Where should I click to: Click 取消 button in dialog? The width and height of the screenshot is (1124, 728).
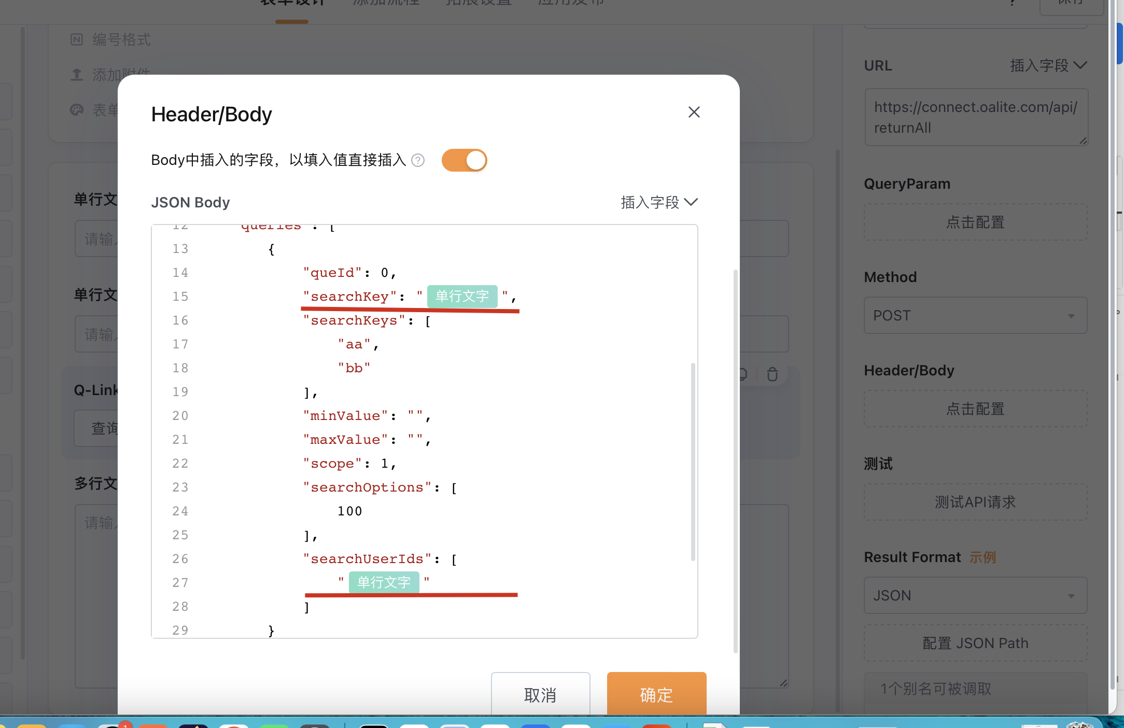[540, 694]
